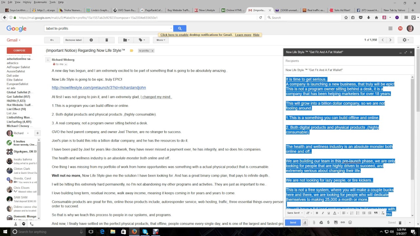This screenshot has width=420, height=236.
Task: Click the back to list arrow button
Action: [x=52, y=40]
